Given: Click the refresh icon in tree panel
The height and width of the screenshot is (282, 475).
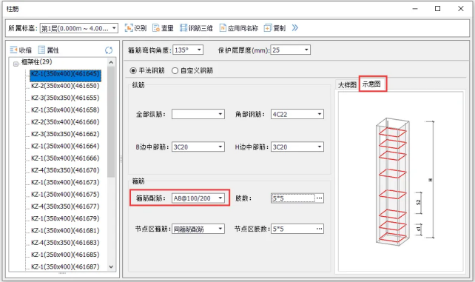Looking at the screenshot, I should 109,50.
